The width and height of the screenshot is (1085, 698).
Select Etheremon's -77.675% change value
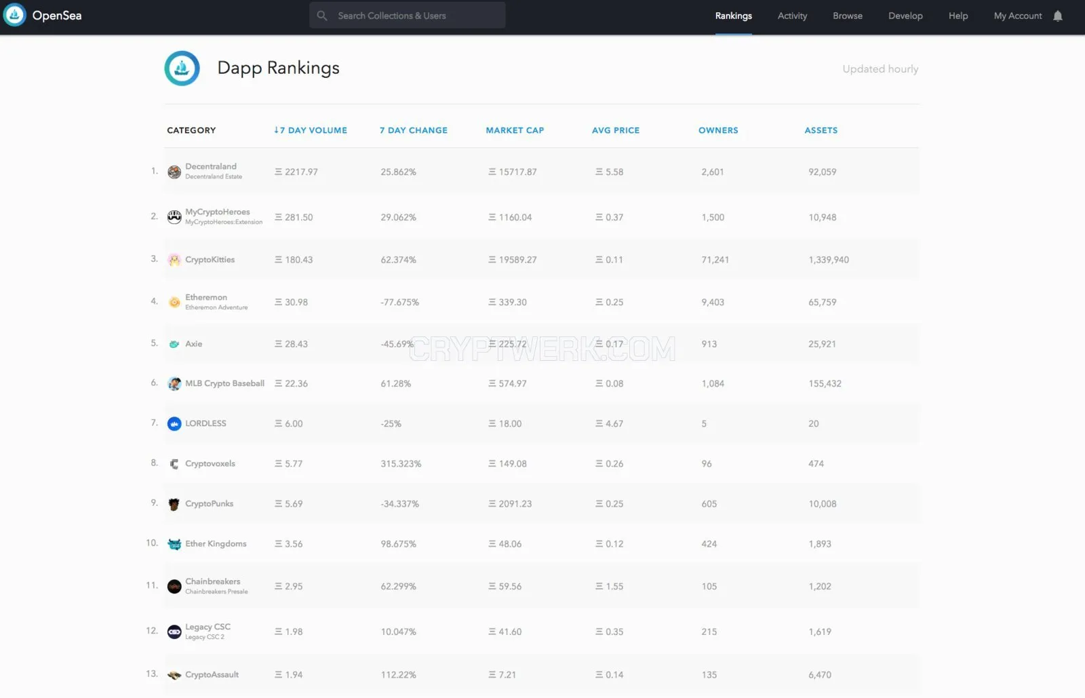click(400, 303)
